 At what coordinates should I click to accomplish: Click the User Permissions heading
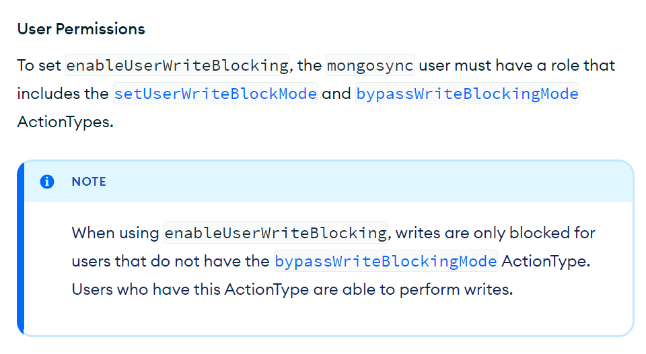click(81, 29)
